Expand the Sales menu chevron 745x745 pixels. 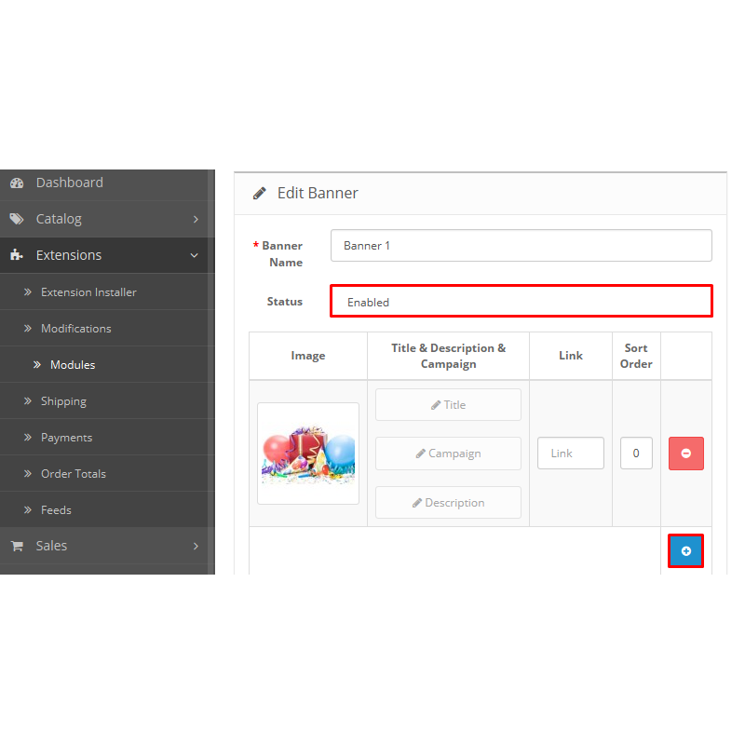(196, 547)
